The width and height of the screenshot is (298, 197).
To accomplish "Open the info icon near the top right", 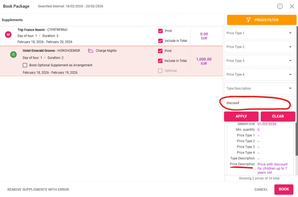I will 280,6.
